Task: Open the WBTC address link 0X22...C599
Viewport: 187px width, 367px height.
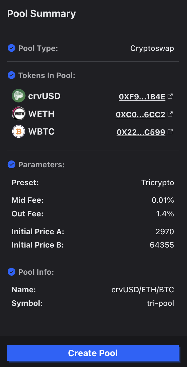Action: pos(141,132)
